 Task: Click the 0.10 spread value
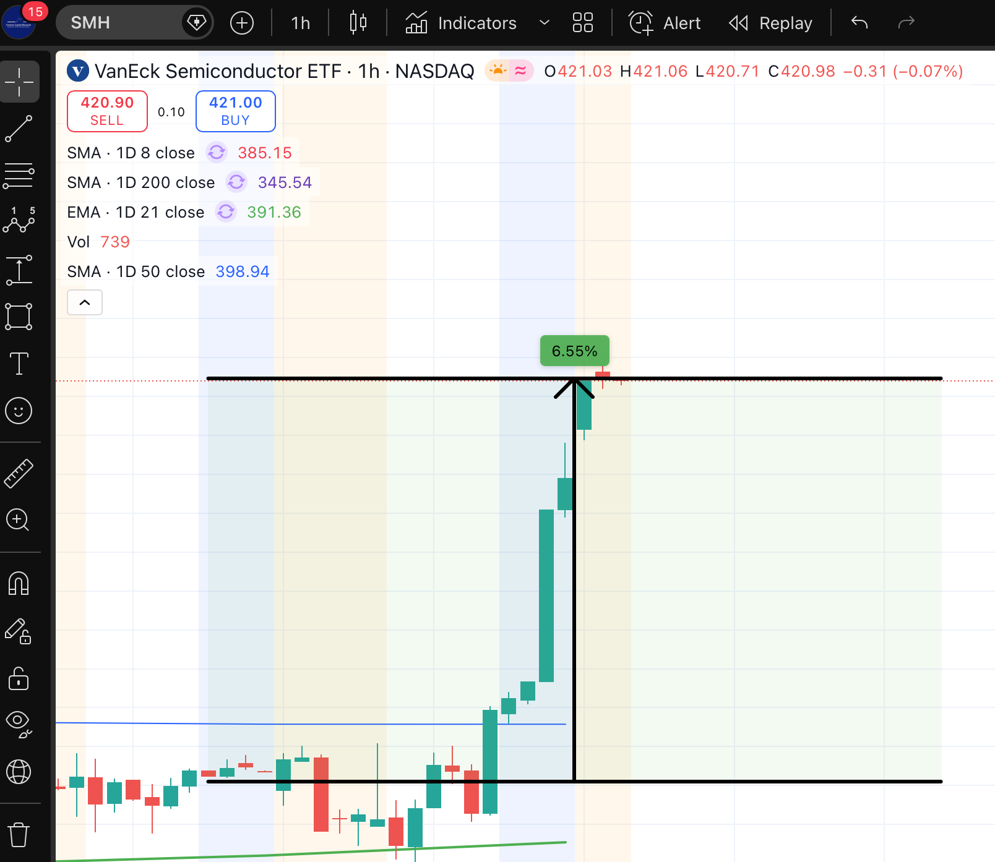tap(171, 112)
